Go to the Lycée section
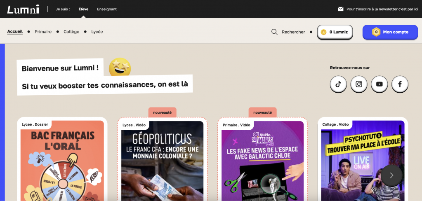This screenshot has height=201, width=422. [97, 32]
